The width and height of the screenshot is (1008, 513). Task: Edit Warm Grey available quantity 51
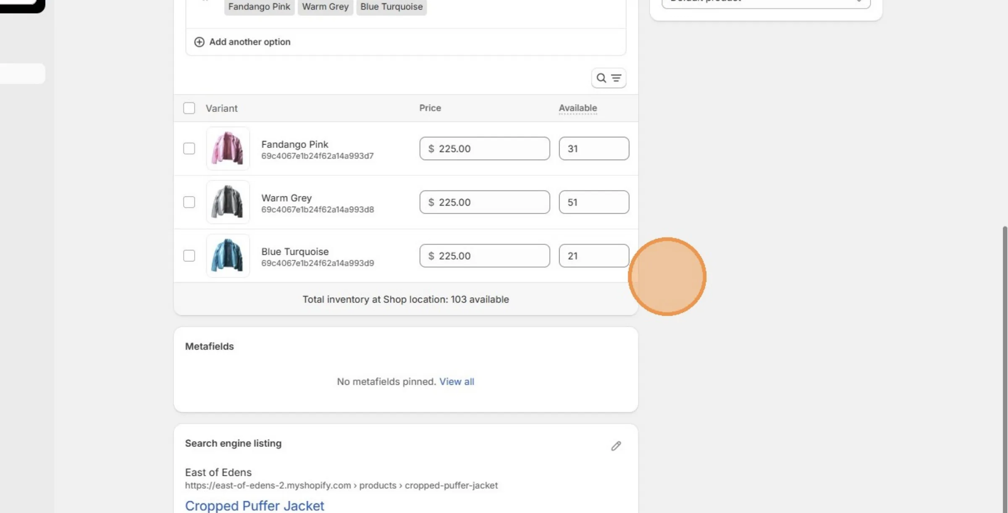point(593,202)
